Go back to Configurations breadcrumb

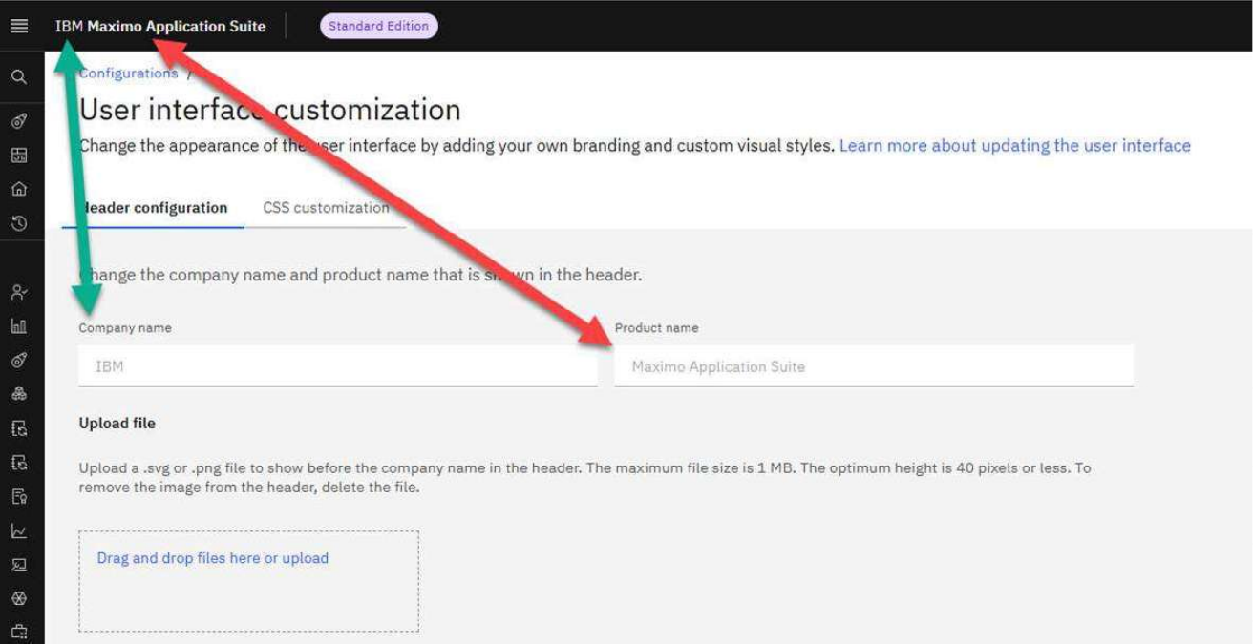coord(128,73)
